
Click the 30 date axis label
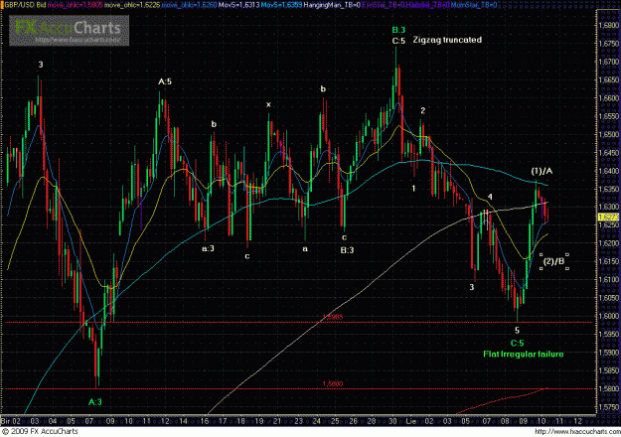[392, 421]
